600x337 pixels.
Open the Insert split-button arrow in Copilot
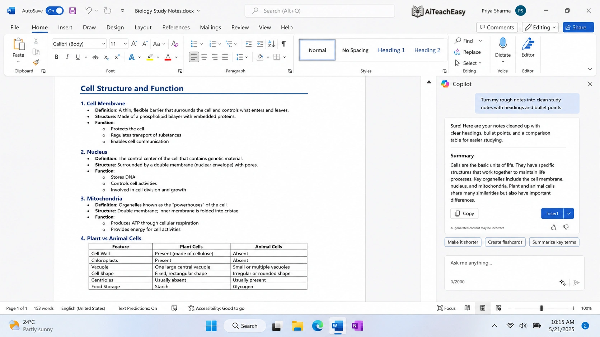(569, 213)
